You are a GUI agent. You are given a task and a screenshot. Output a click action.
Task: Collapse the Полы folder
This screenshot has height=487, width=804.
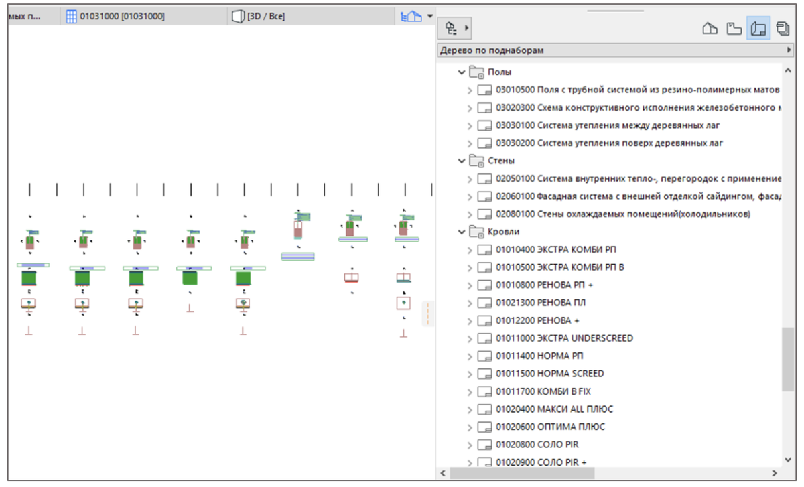(461, 72)
